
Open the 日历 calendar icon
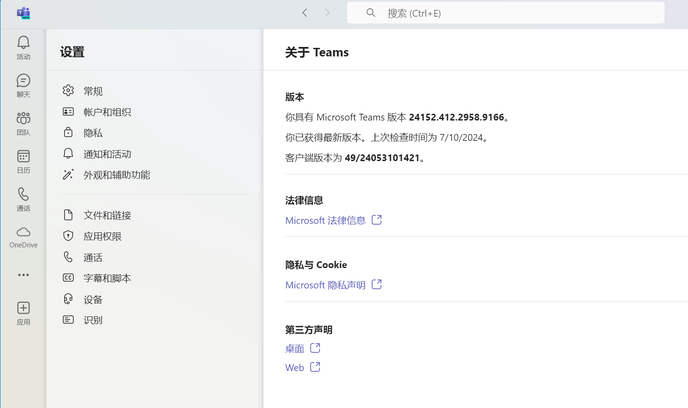24,156
